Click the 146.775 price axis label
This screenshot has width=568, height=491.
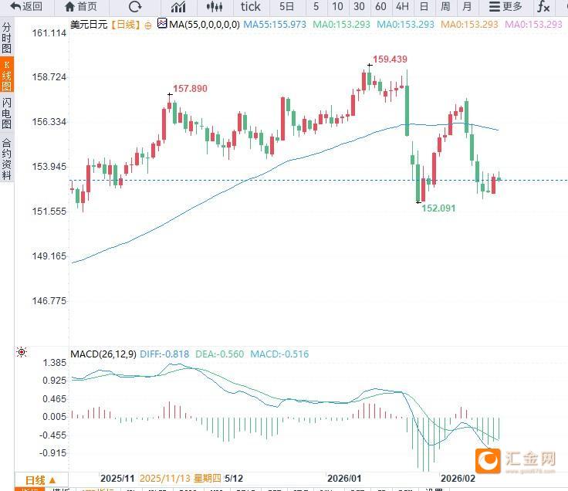(x=49, y=301)
